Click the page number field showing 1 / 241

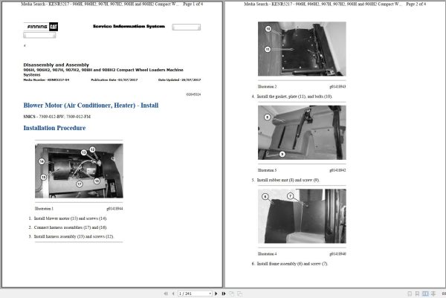tap(193, 294)
